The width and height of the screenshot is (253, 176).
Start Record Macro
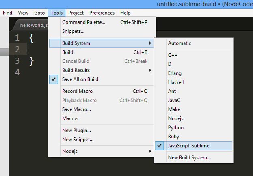tap(77, 91)
